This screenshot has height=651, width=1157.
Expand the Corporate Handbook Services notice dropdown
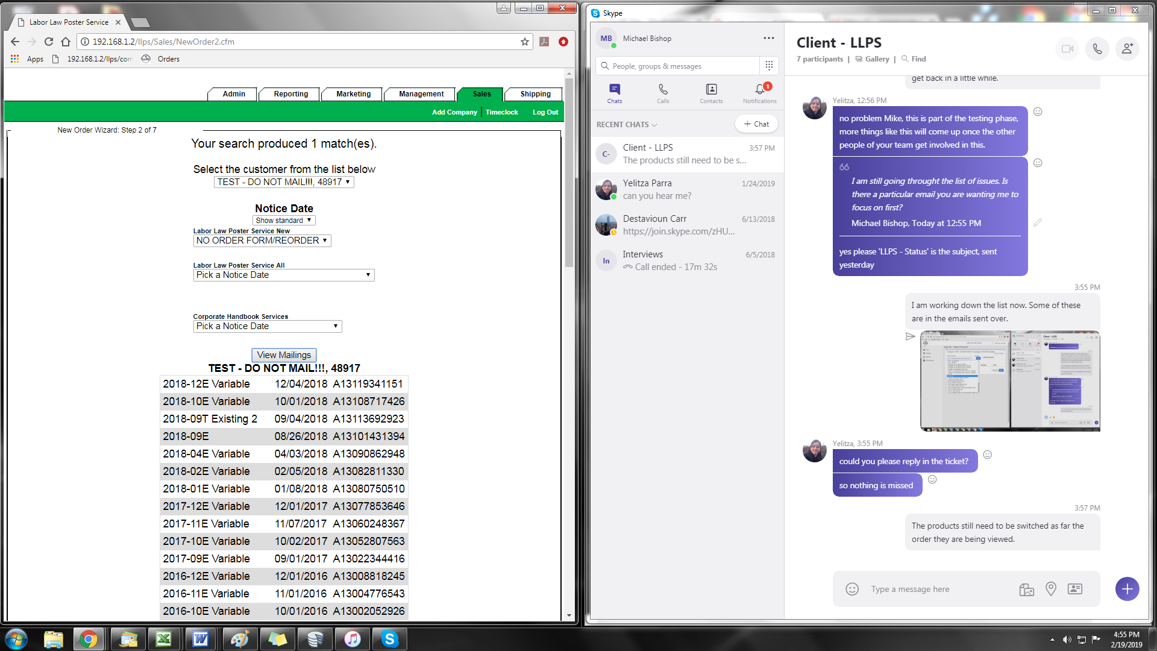268,326
